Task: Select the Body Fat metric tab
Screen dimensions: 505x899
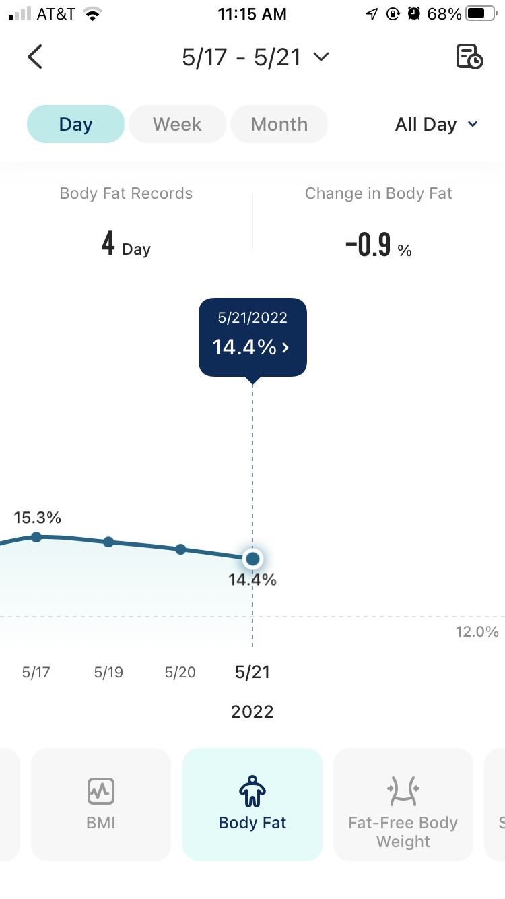Action: 252,804
